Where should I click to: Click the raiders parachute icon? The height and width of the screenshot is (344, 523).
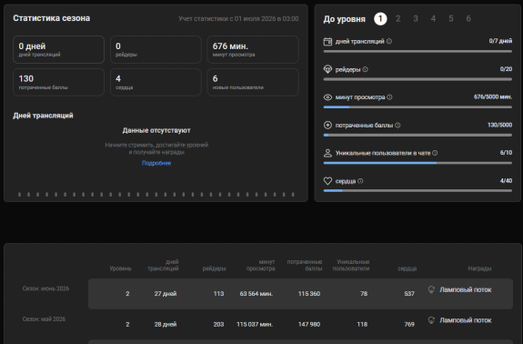(327, 69)
